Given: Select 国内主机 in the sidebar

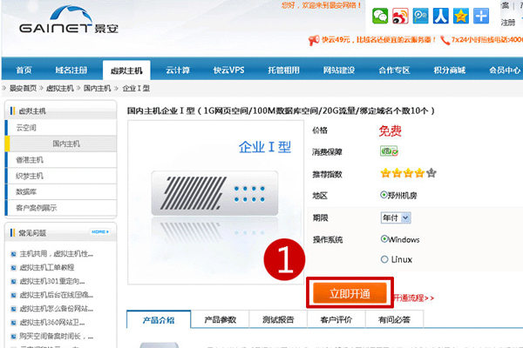Looking at the screenshot, I should [61, 144].
